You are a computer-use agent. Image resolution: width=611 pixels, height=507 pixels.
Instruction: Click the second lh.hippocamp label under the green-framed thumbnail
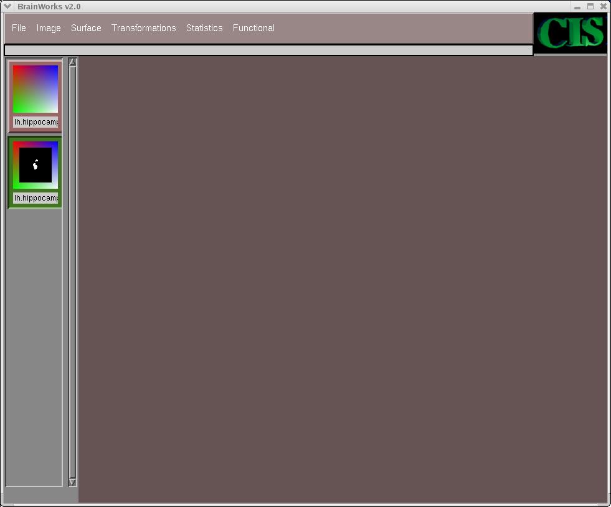click(x=36, y=198)
